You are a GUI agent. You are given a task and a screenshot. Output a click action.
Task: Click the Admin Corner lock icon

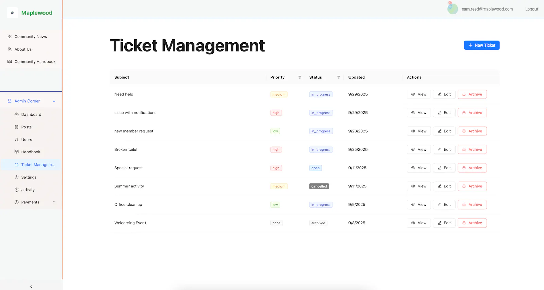(10, 101)
